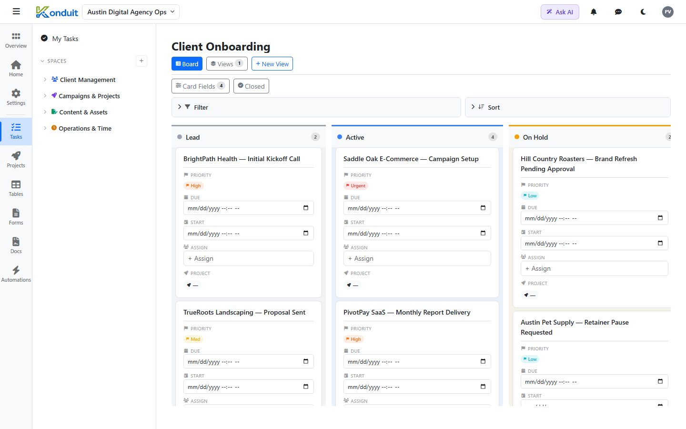
Task: Go to Home in sidebar
Action: tap(16, 69)
